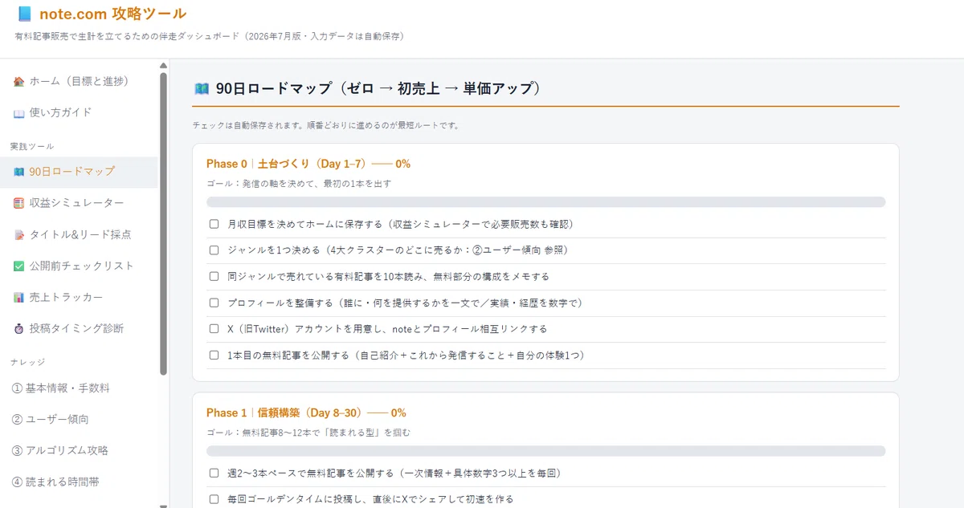This screenshot has height=508, width=964.
Task: Open 公開前チェックリスト in sidebar
Action: (x=79, y=266)
